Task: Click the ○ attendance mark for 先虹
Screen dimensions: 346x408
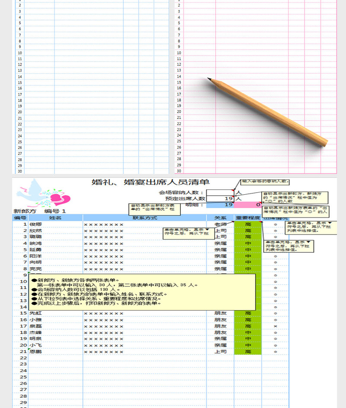Action: pos(276,313)
